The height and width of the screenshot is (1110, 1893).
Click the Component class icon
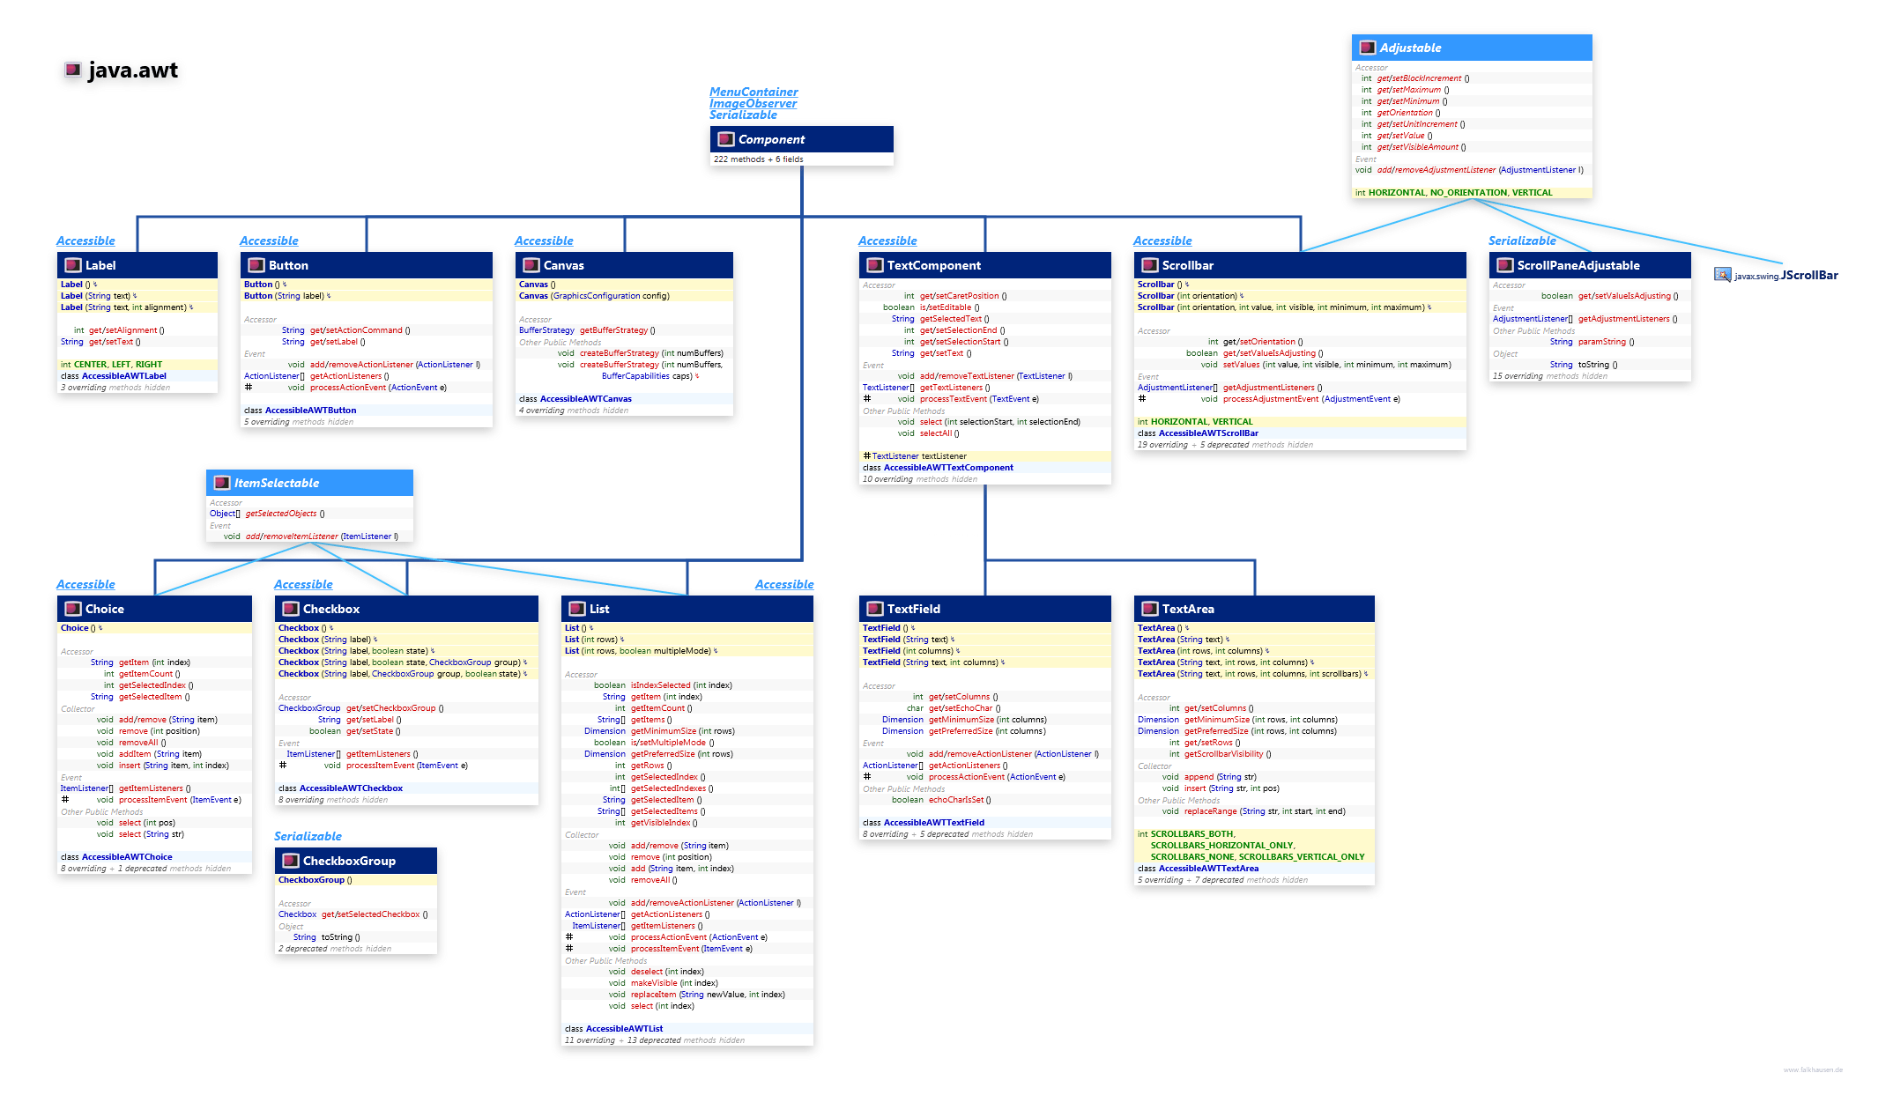[x=726, y=139]
